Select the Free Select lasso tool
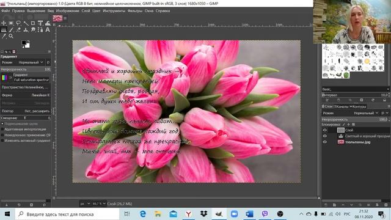Viewport: 391px width, 220px height. (18, 23)
